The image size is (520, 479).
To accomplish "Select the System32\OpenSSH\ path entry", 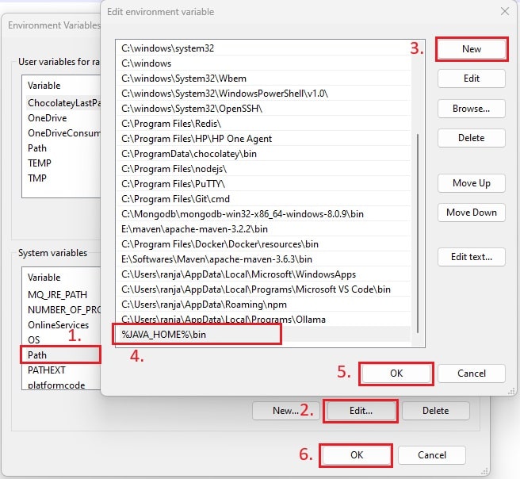I will (263, 109).
